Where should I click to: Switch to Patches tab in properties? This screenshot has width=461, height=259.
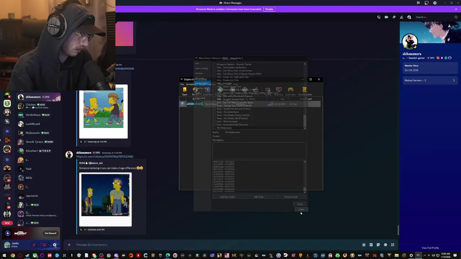click(199, 73)
